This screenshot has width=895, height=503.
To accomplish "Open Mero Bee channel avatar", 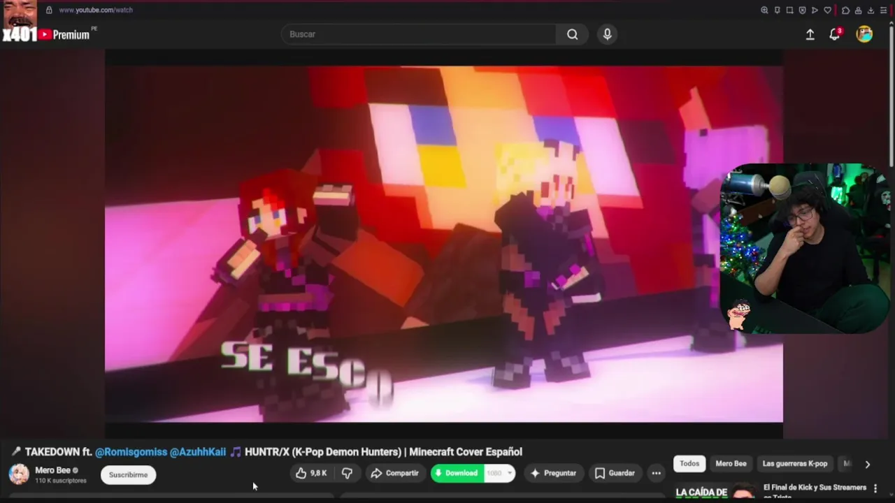I will click(19, 474).
